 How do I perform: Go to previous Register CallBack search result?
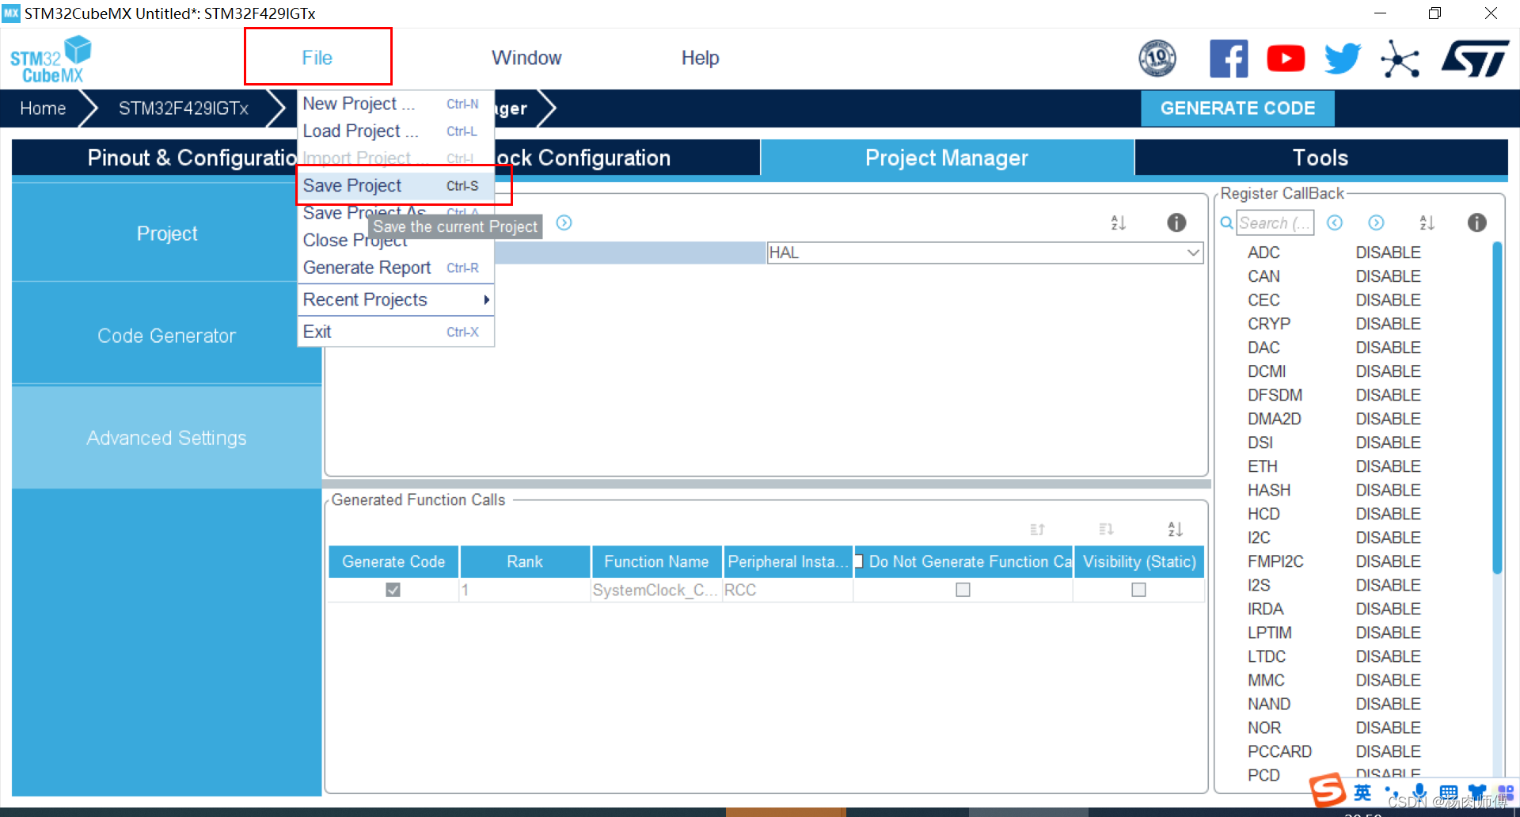1335,222
